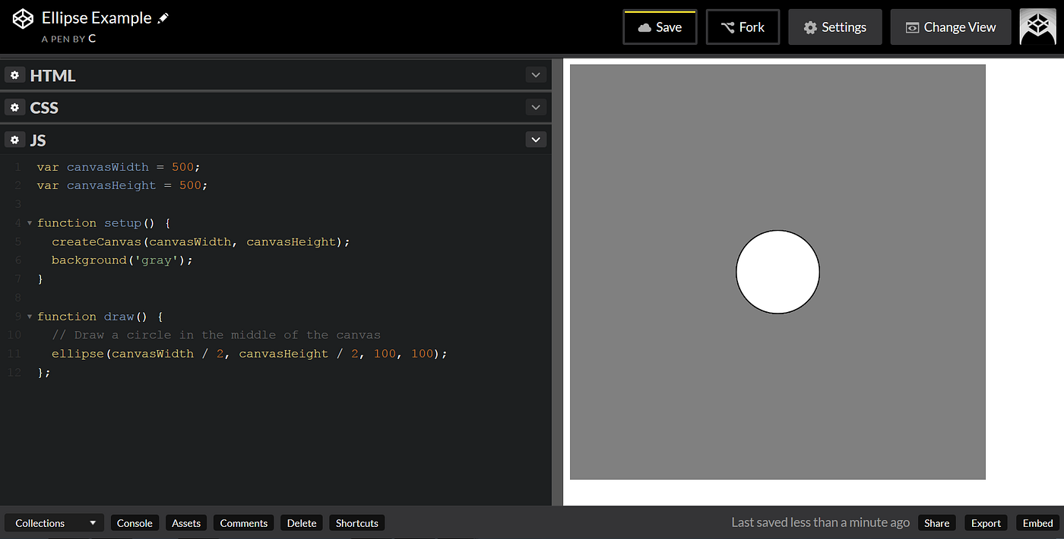The height and width of the screenshot is (539, 1064).
Task: Collapse the HTML editor panel
Action: tap(536, 74)
